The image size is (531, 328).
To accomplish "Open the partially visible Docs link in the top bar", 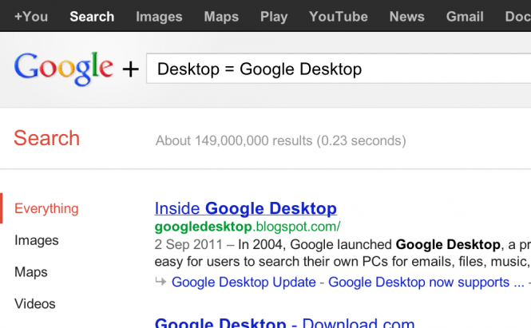I will click(x=517, y=16).
